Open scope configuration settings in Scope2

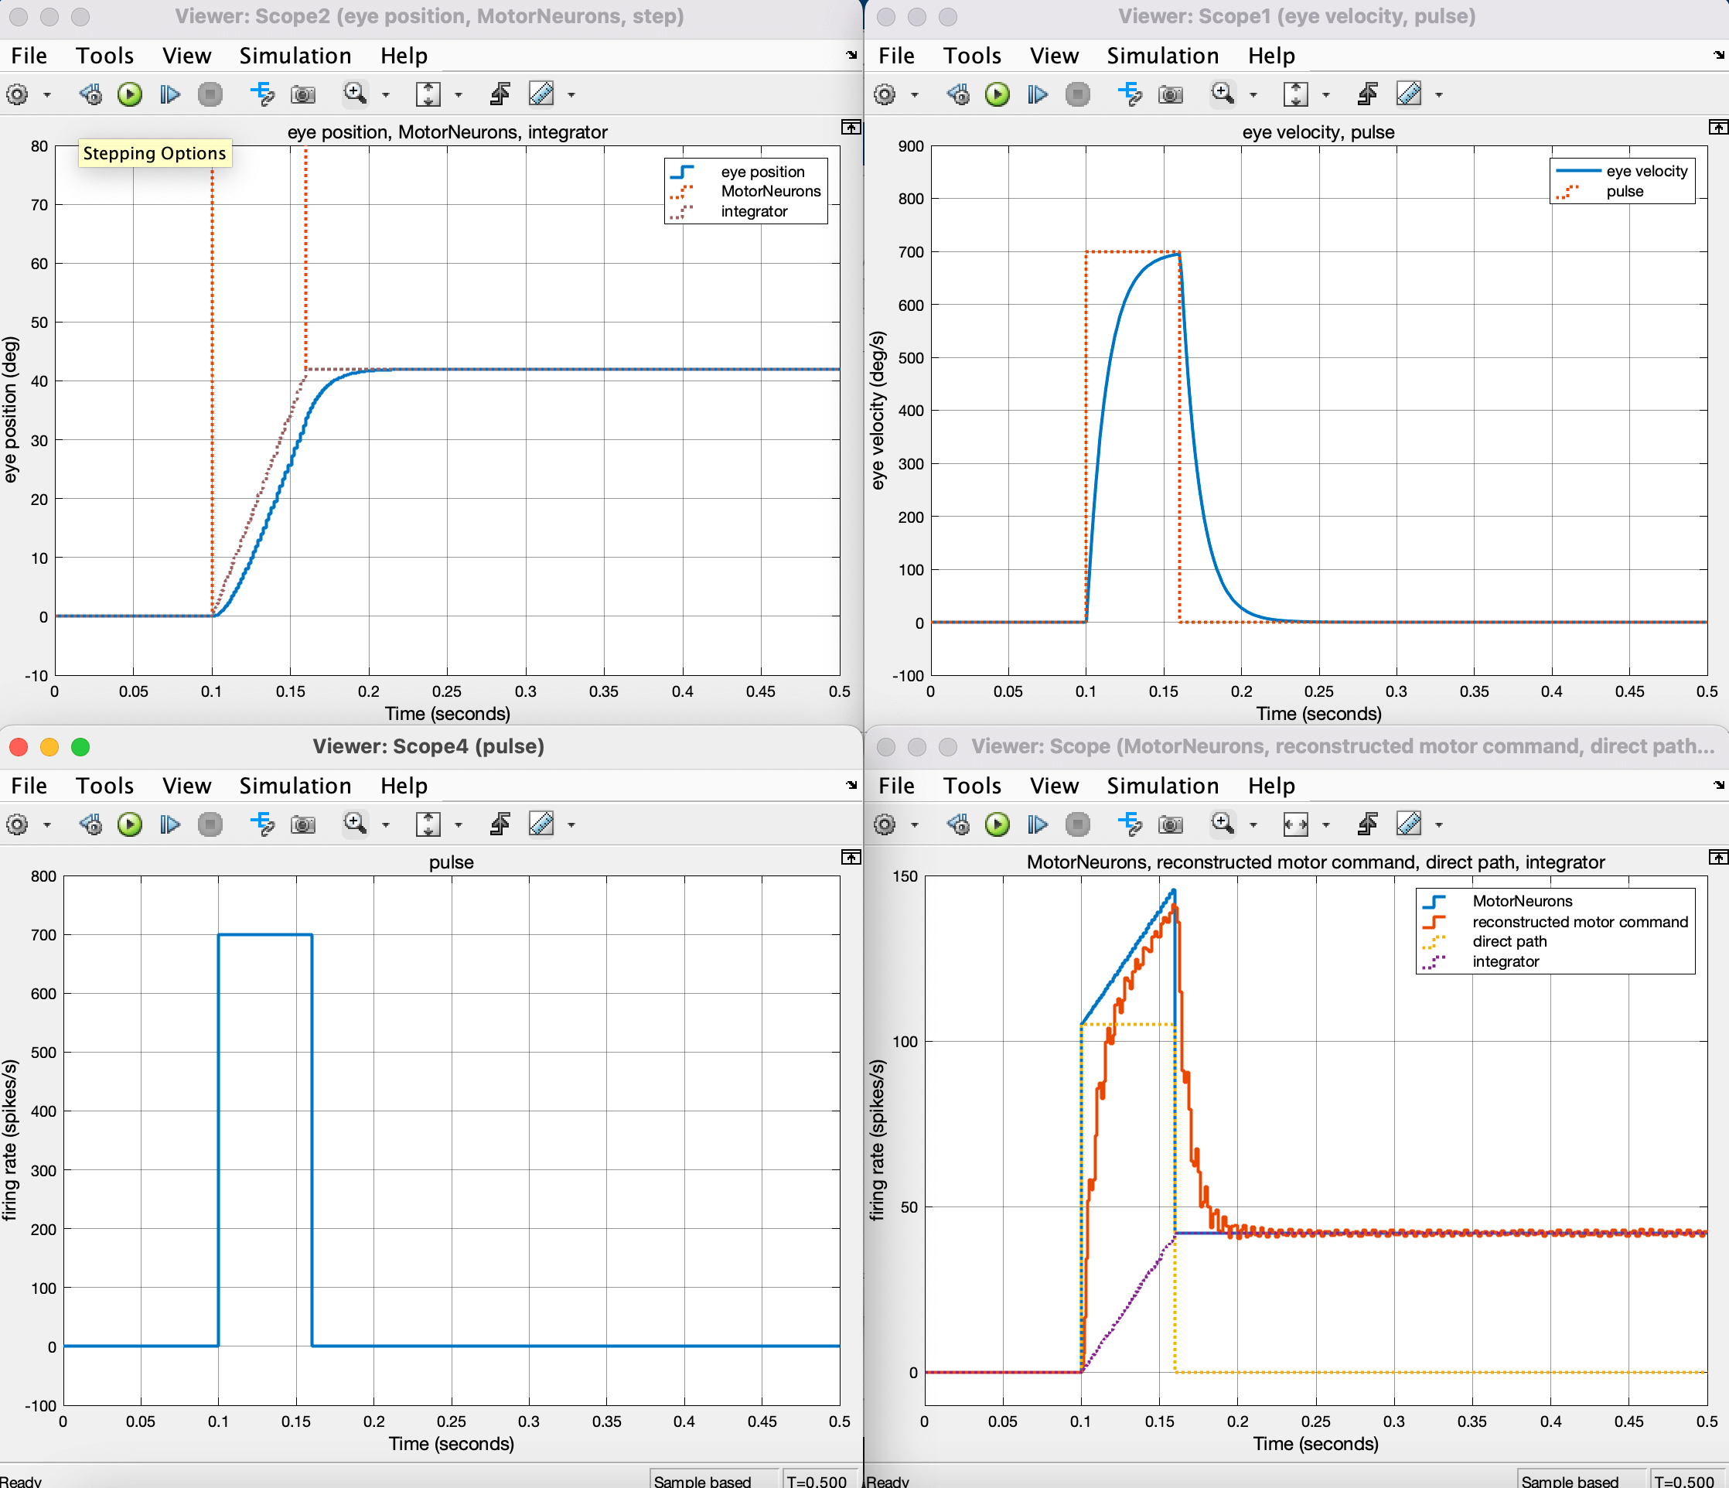(19, 94)
